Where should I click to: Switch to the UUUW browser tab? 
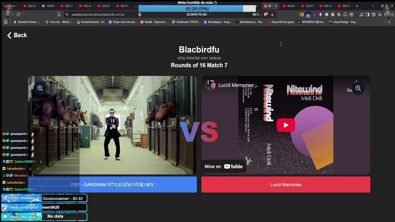[48, 6]
